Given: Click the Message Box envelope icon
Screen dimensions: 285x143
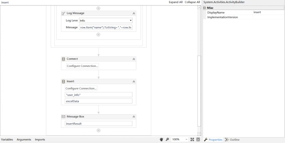Looking at the screenshot, I should [x=63, y=117].
